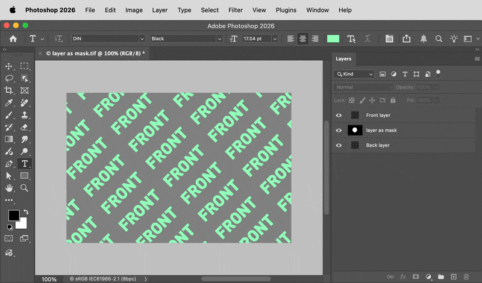Select the History Brush tool
This screenshot has width=482, height=283.
point(8,127)
